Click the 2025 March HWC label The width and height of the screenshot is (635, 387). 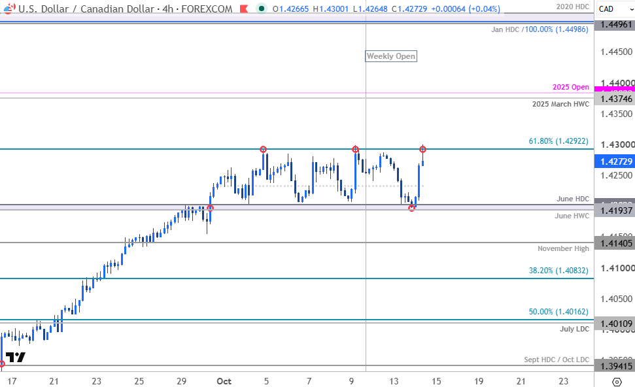click(561, 104)
